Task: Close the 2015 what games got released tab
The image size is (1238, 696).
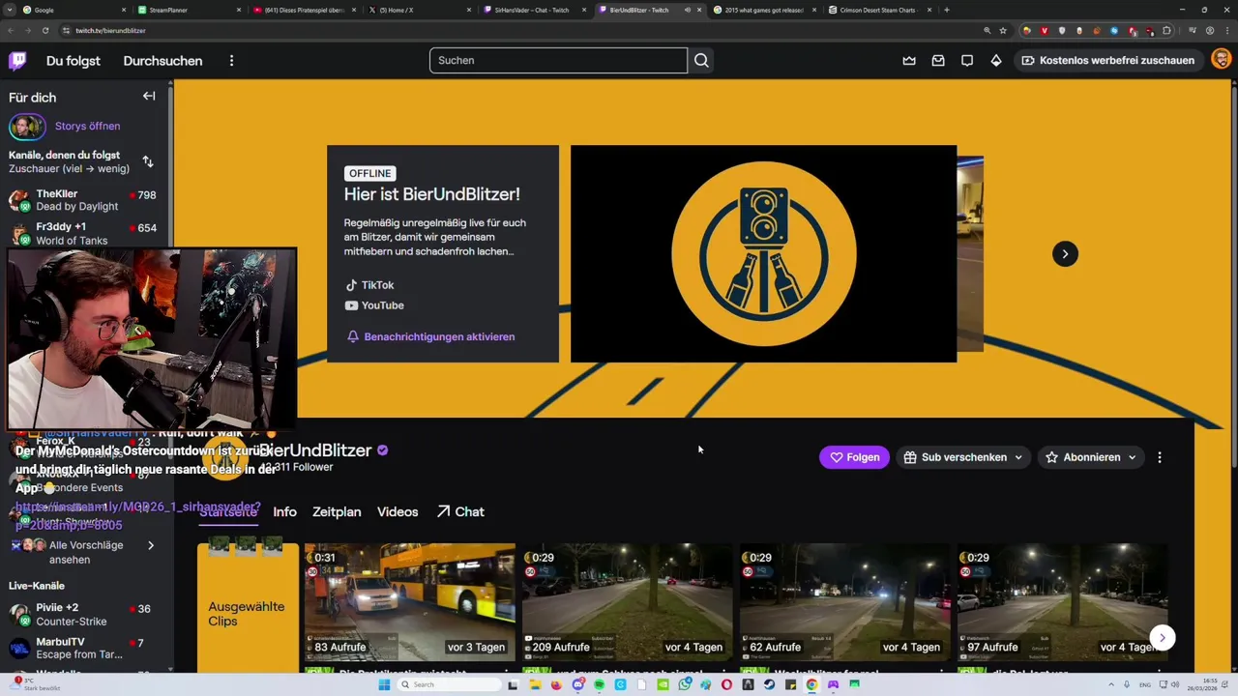Action: point(814,10)
